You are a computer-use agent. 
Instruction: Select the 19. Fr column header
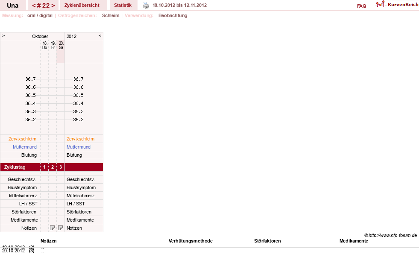click(x=53, y=45)
